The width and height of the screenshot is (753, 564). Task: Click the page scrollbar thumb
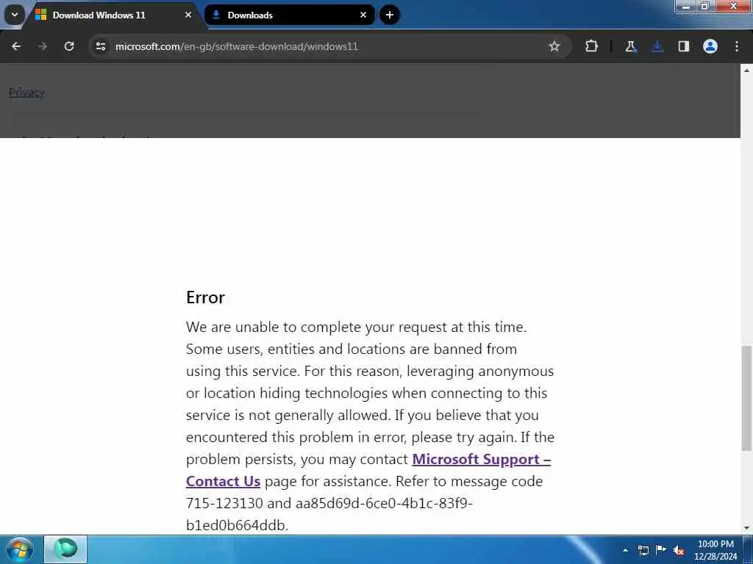point(746,398)
